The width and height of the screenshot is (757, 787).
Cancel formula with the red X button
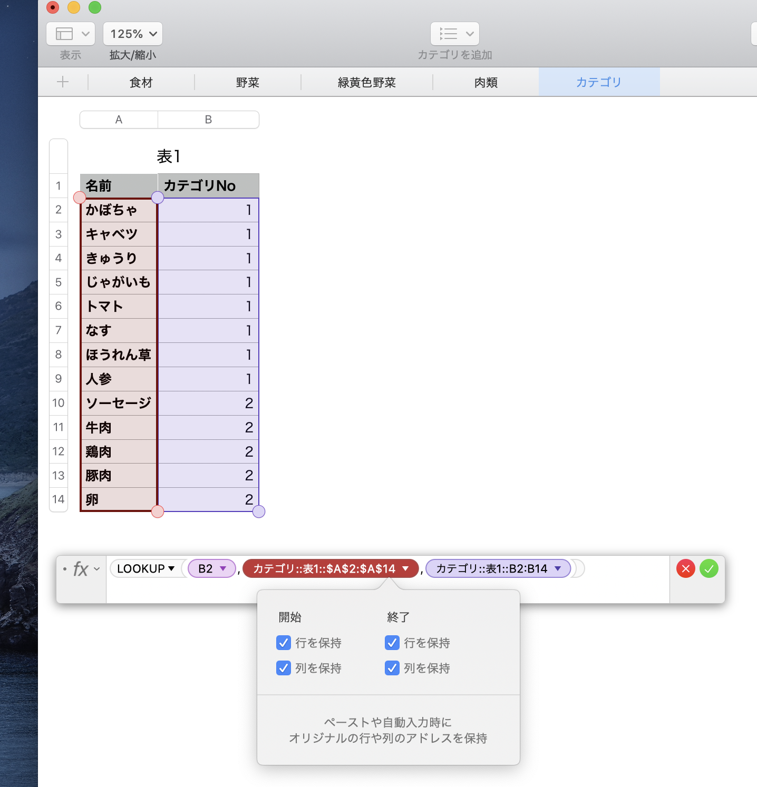[685, 568]
